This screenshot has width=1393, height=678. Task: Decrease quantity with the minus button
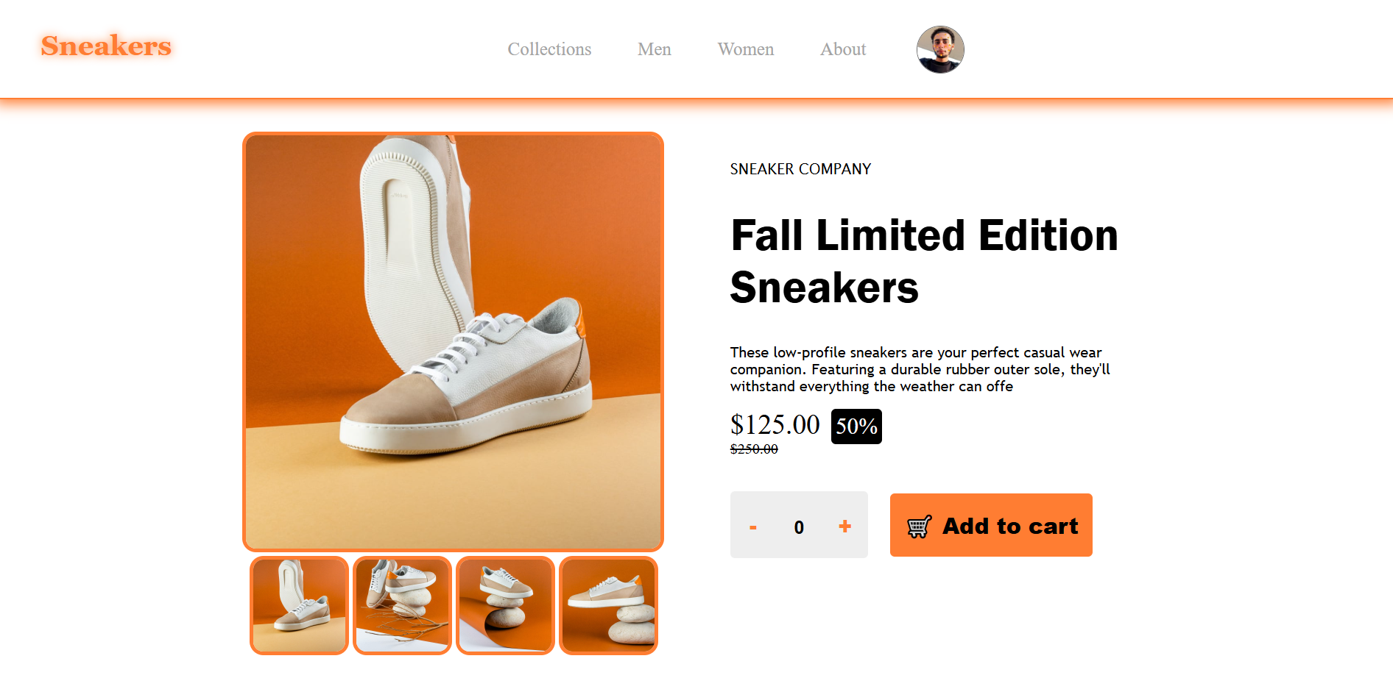coord(753,527)
